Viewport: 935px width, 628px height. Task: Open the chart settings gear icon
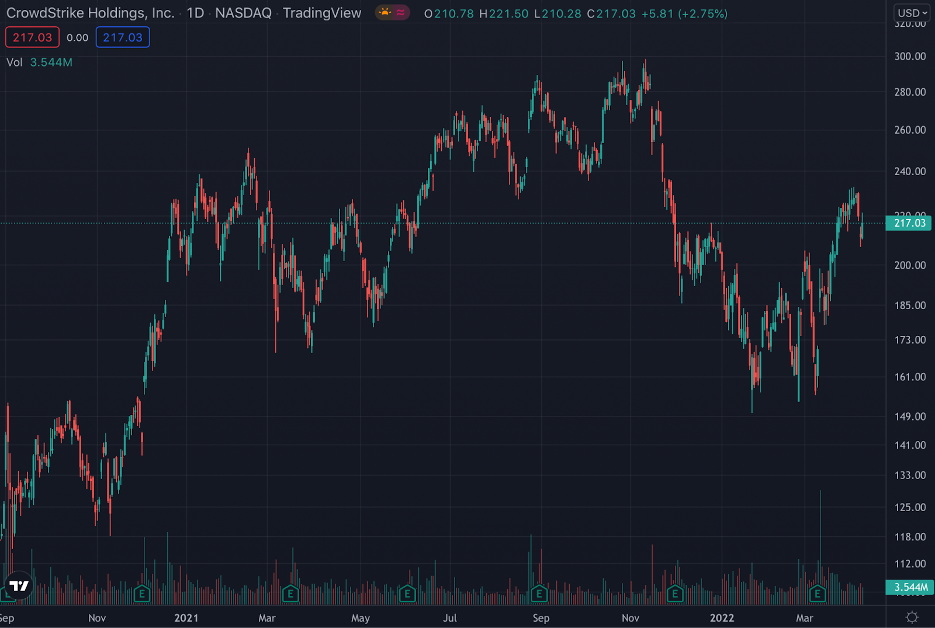point(912,617)
